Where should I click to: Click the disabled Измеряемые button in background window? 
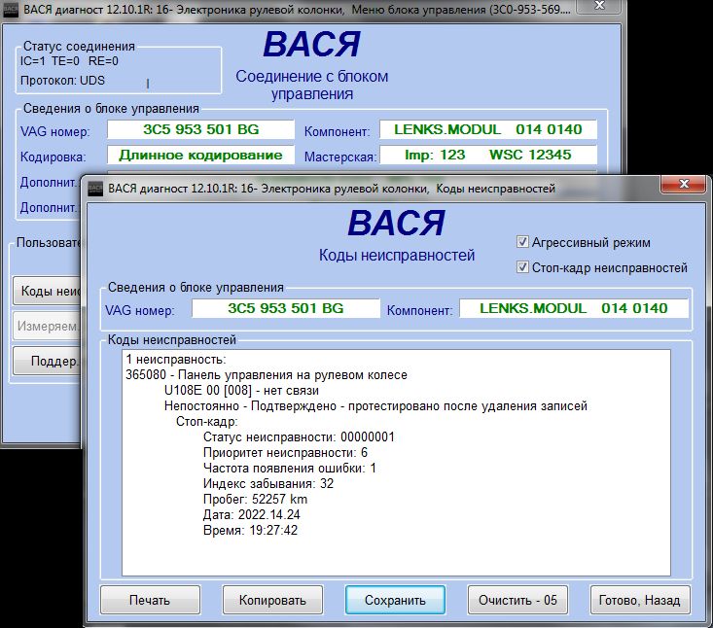47,326
